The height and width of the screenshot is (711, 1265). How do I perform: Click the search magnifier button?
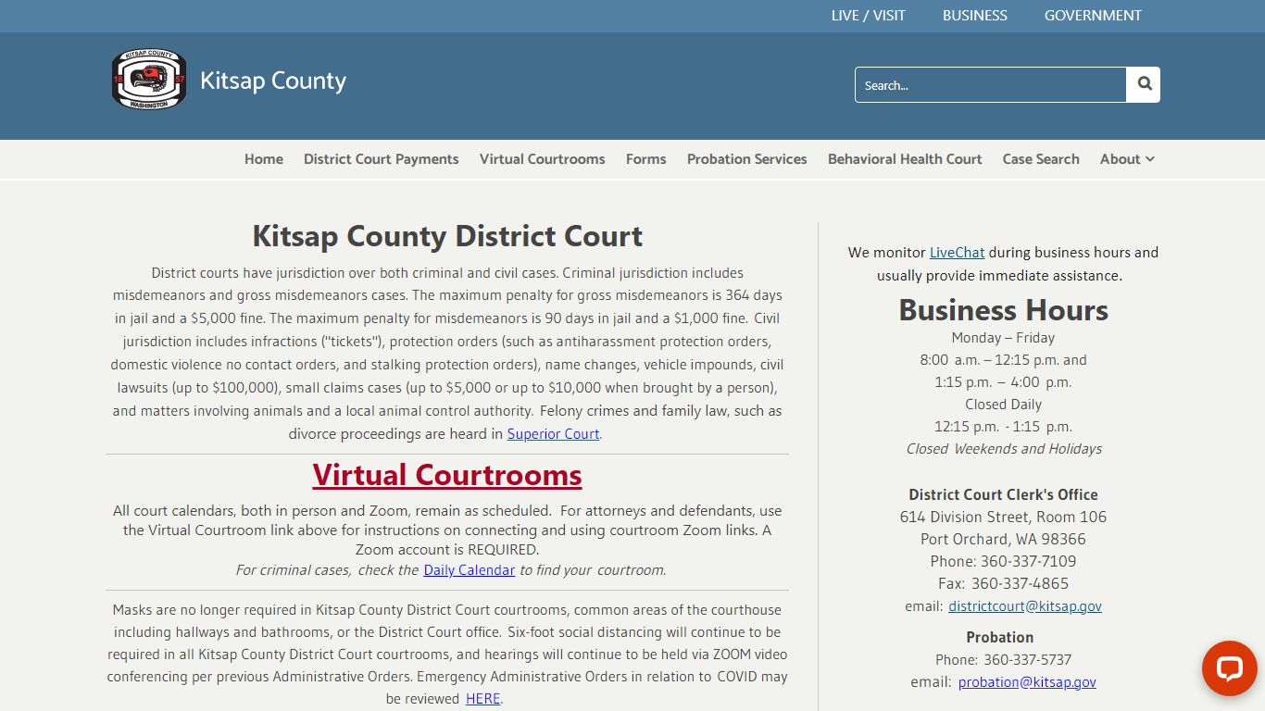click(1144, 84)
